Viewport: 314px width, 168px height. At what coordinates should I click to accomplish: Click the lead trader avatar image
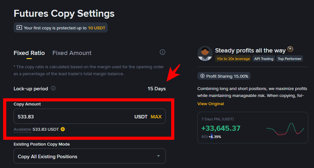[205, 53]
